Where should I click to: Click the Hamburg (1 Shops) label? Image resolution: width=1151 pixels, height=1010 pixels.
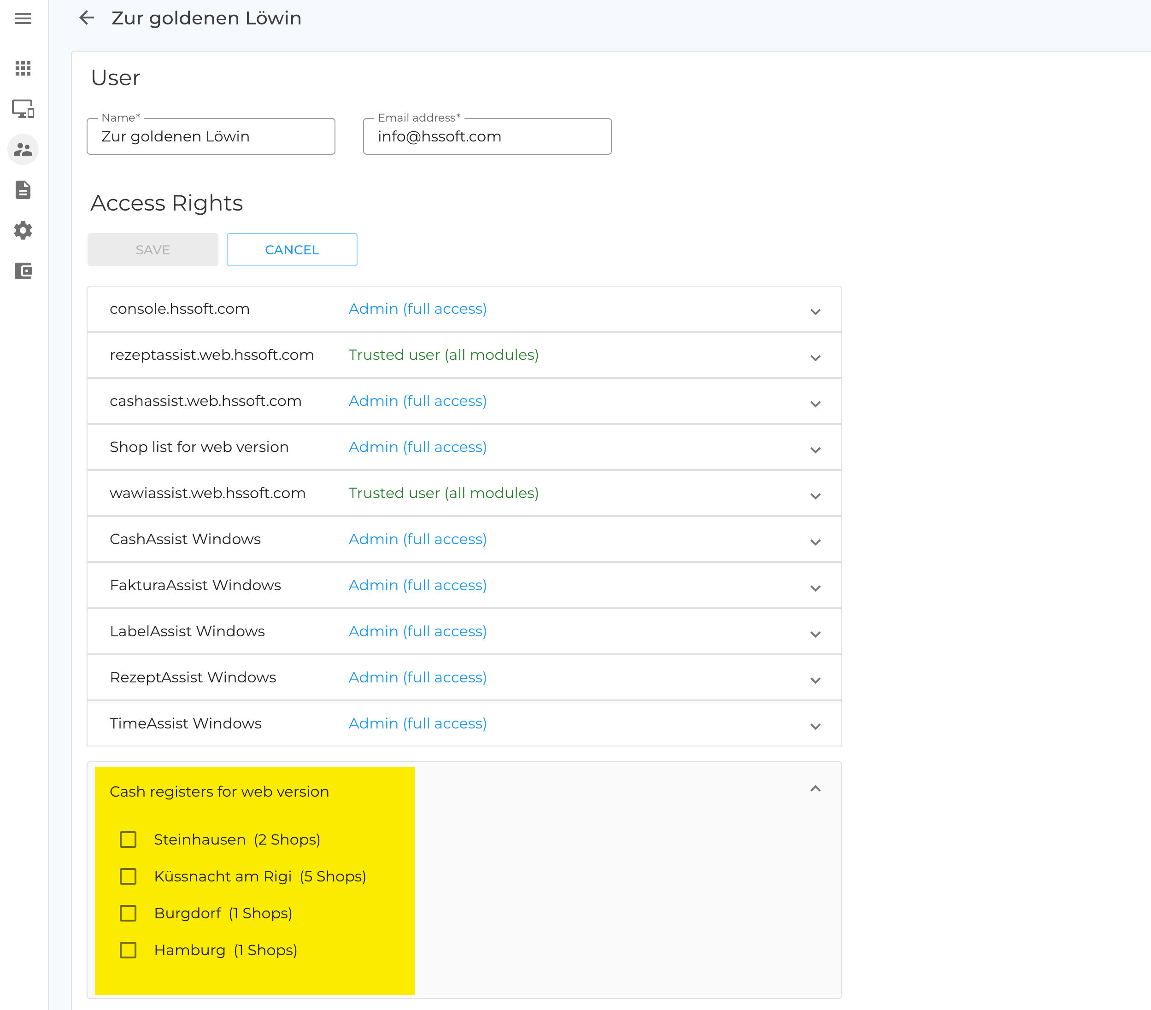(x=226, y=950)
